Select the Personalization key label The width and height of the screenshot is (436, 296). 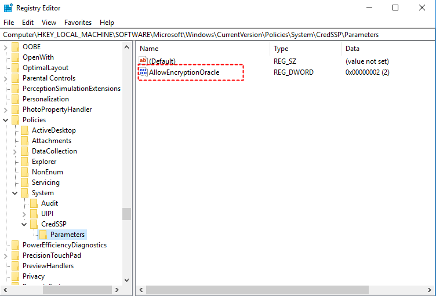point(46,99)
